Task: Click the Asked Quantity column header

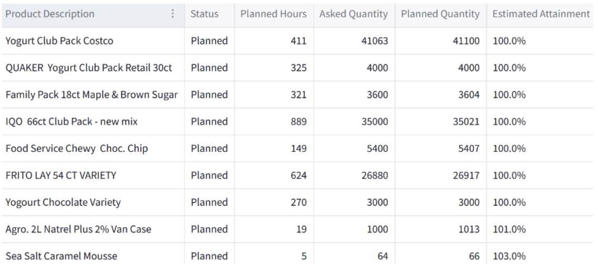Action: pos(354,14)
